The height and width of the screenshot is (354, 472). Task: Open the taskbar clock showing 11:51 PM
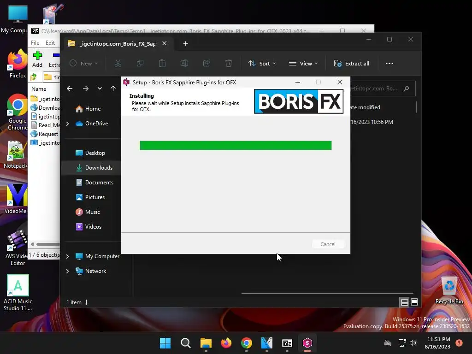click(x=437, y=343)
